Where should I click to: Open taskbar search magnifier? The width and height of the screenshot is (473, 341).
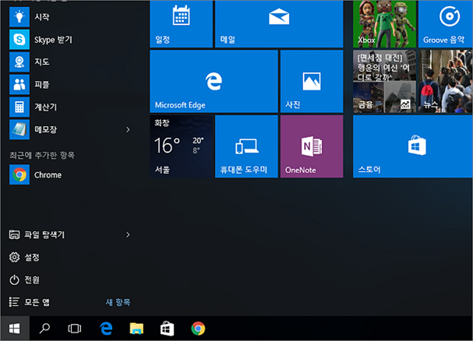click(45, 328)
